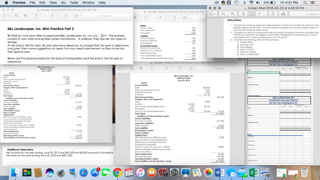The height and width of the screenshot is (180, 320).
Task: Expand title chevron of 4.28.18 PM window
Action: tap(306, 8)
